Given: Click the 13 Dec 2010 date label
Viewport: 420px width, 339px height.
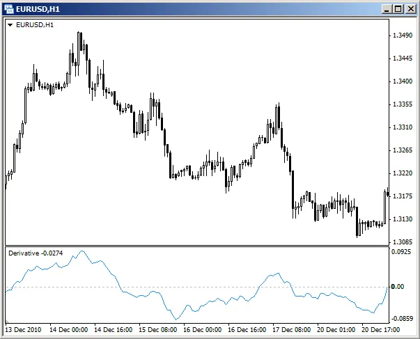Looking at the screenshot, I should coord(22,329).
